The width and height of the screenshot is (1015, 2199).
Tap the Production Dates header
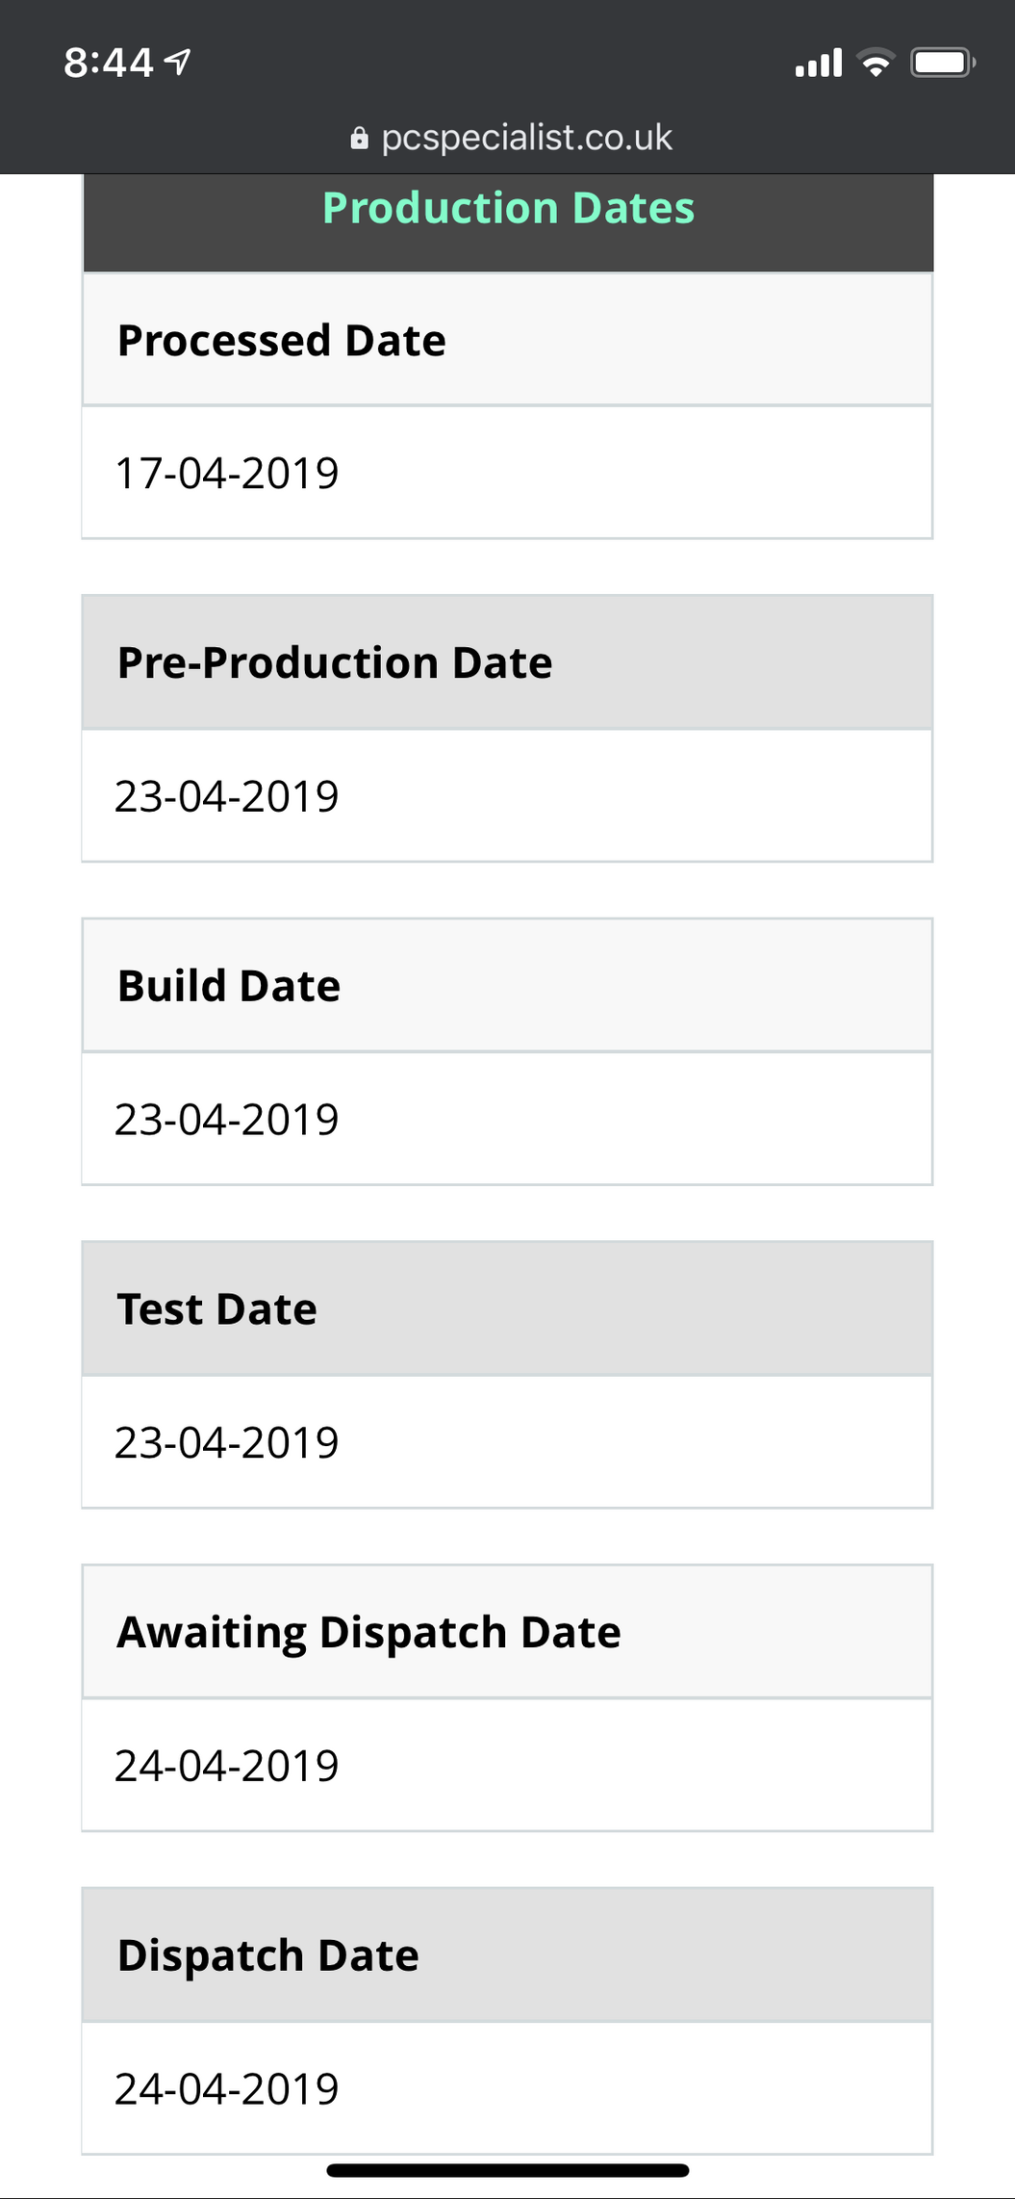508,208
